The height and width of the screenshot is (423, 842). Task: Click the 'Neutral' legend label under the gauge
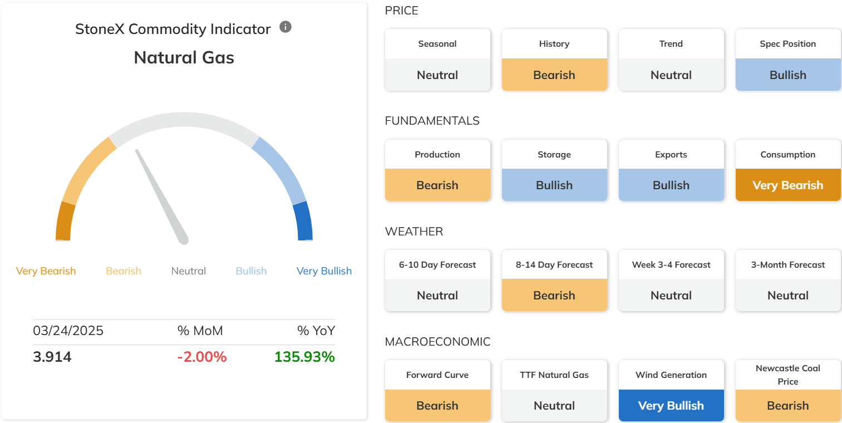[189, 271]
